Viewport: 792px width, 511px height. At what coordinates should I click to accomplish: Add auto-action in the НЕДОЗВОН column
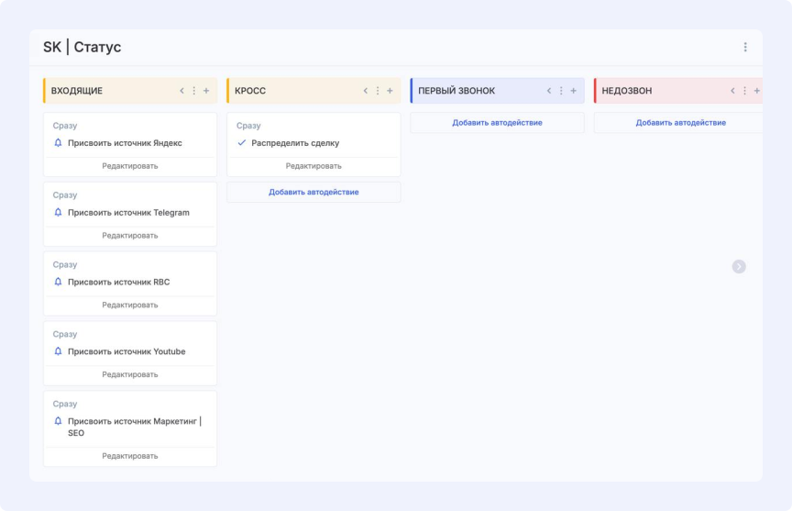click(680, 123)
